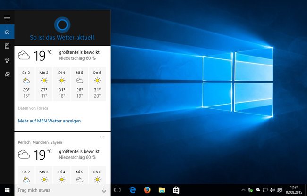307x196 pixels.
Task: Select 'Do 6' forecast in top card
Action: click(x=97, y=84)
